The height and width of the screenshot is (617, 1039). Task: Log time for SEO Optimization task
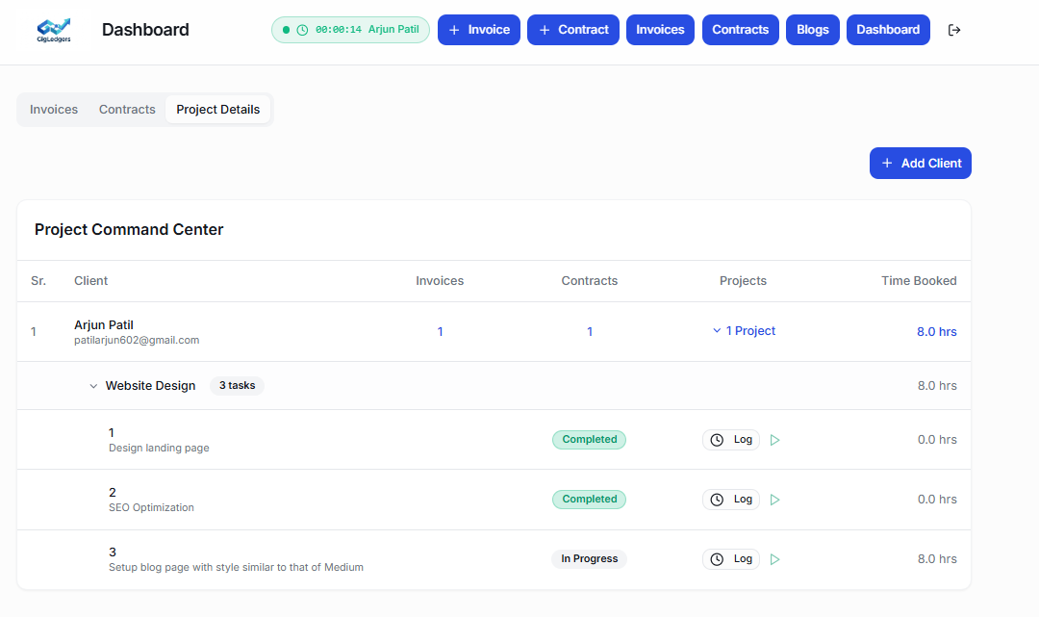pyautogui.click(x=731, y=499)
